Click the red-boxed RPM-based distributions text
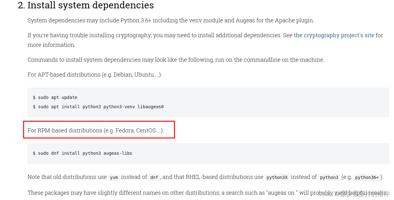394x200 pixels. point(96,130)
